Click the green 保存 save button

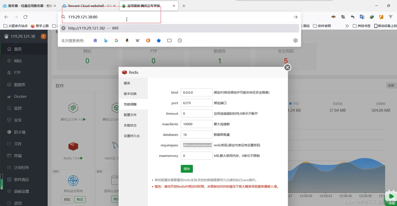pos(187,169)
